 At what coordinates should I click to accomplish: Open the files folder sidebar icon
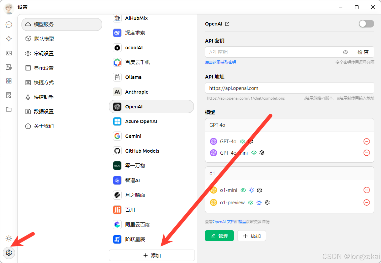[9, 109]
